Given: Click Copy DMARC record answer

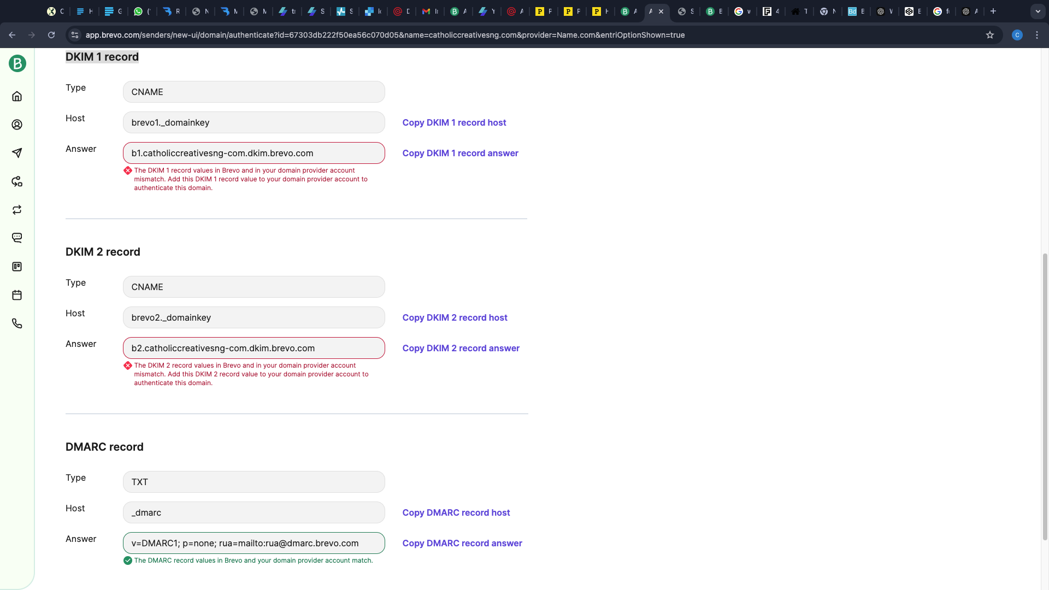Looking at the screenshot, I should tap(462, 543).
